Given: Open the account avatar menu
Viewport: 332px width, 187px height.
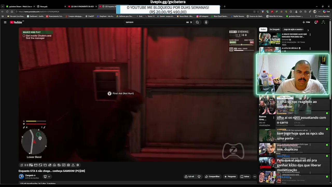Looking at the screenshot, I should click(323, 22).
